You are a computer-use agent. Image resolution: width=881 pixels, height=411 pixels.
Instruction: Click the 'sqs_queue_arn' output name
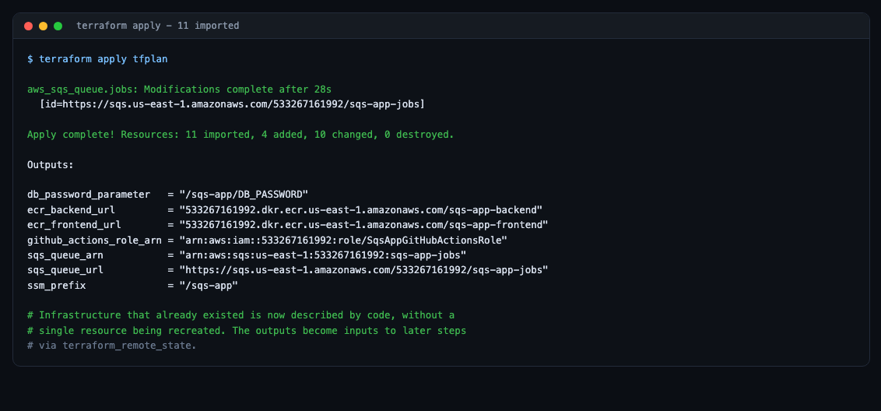click(x=65, y=255)
